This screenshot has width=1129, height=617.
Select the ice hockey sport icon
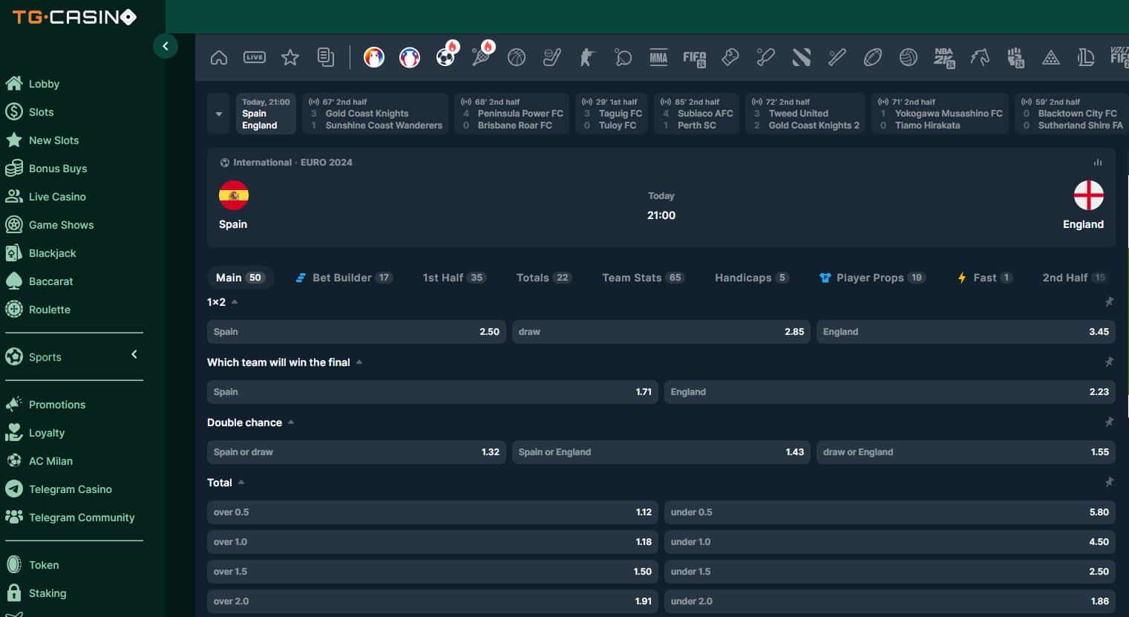click(x=552, y=57)
